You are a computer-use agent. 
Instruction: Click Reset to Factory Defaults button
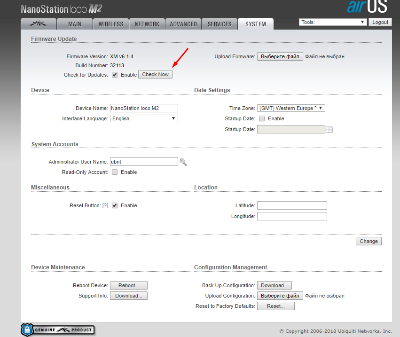tap(276, 306)
